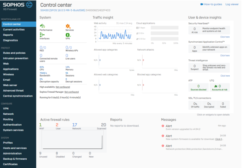Open the How-to guides link
Image resolution: width=242 pixels, height=168 pixels.
point(213,4)
